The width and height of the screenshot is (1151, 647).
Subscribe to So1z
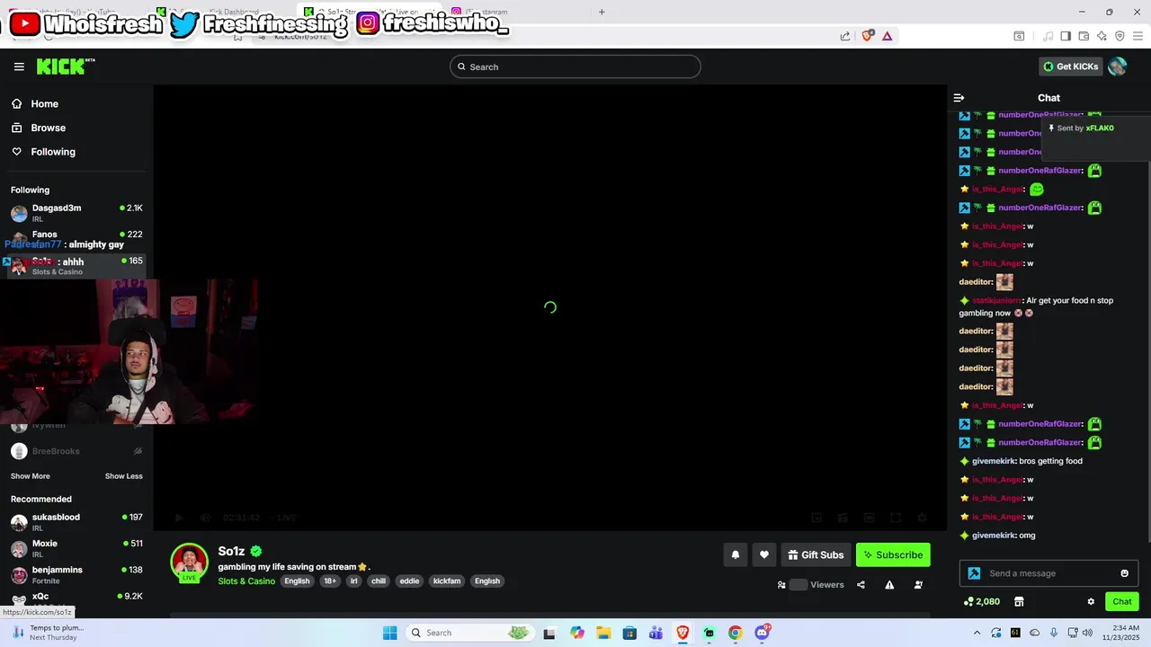pos(893,555)
